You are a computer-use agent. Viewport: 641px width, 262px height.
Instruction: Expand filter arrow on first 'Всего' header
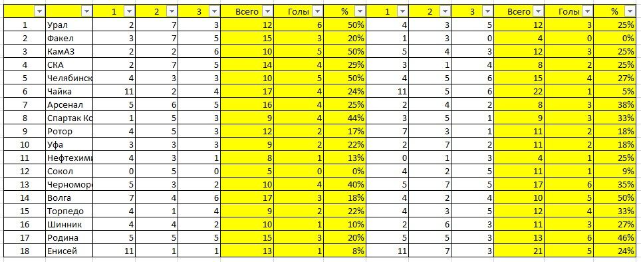[267, 12]
